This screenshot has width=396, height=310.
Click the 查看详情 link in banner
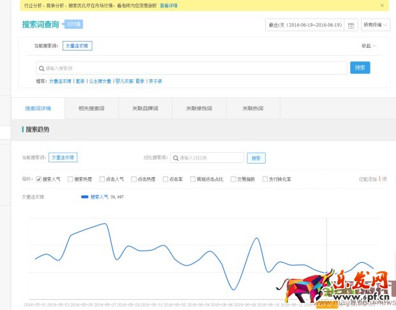click(169, 5)
